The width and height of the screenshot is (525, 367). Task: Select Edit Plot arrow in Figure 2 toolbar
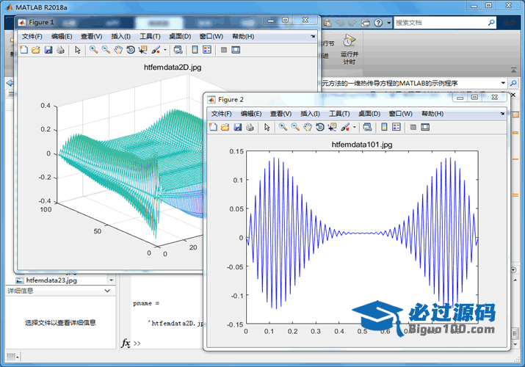pos(267,127)
